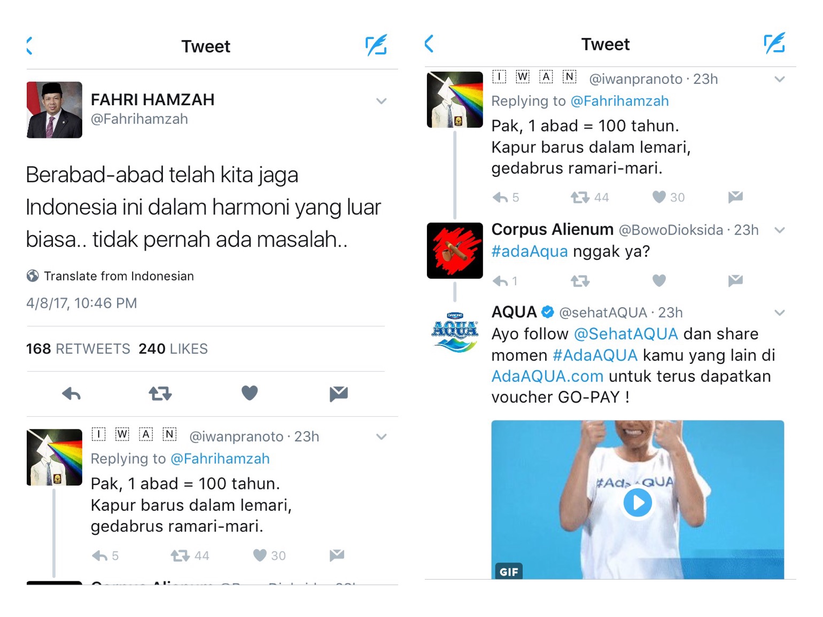Tap compose tweet icon in right screen
This screenshot has height=617, width=823.
[x=774, y=43]
